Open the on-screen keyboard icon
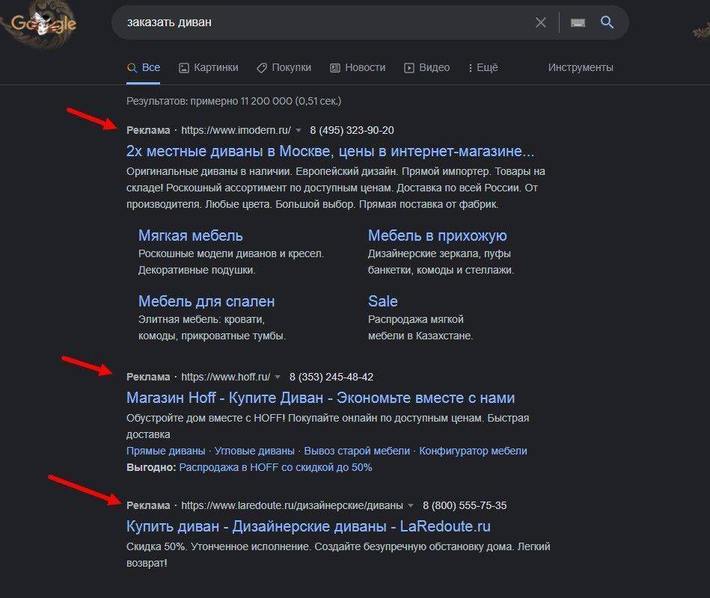This screenshot has width=710, height=598. [578, 22]
